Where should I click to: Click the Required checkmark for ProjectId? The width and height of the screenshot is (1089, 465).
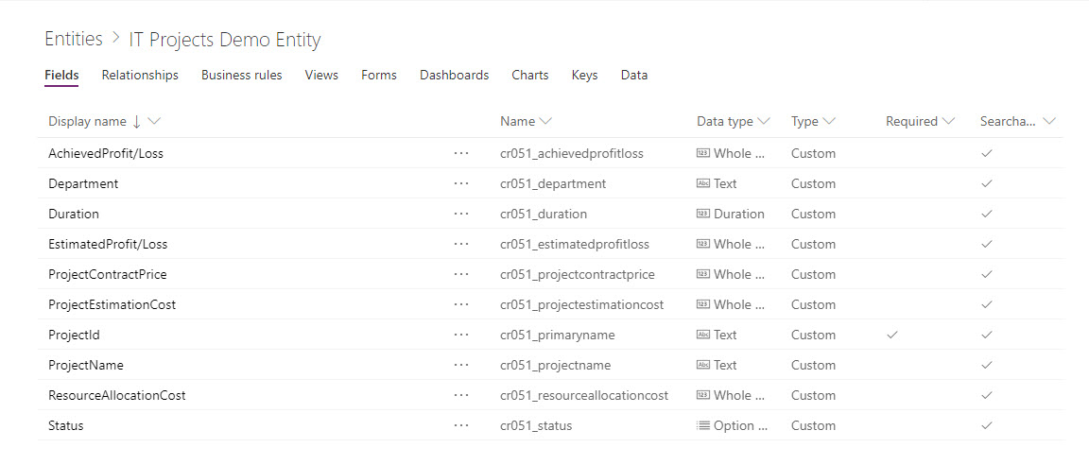pos(892,335)
